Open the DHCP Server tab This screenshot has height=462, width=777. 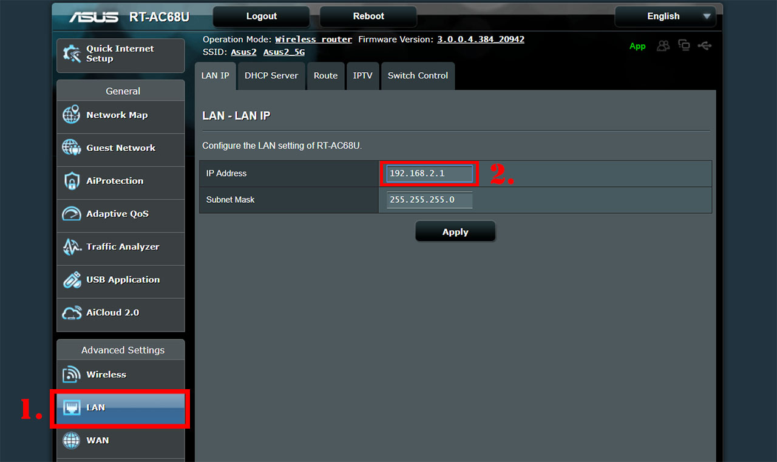pos(271,76)
